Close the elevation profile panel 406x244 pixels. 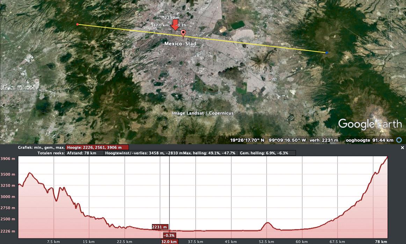403,148
